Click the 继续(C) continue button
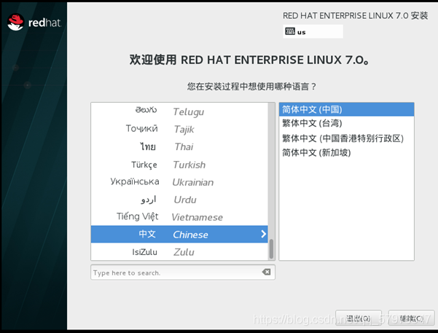438x333 pixels. point(411,318)
